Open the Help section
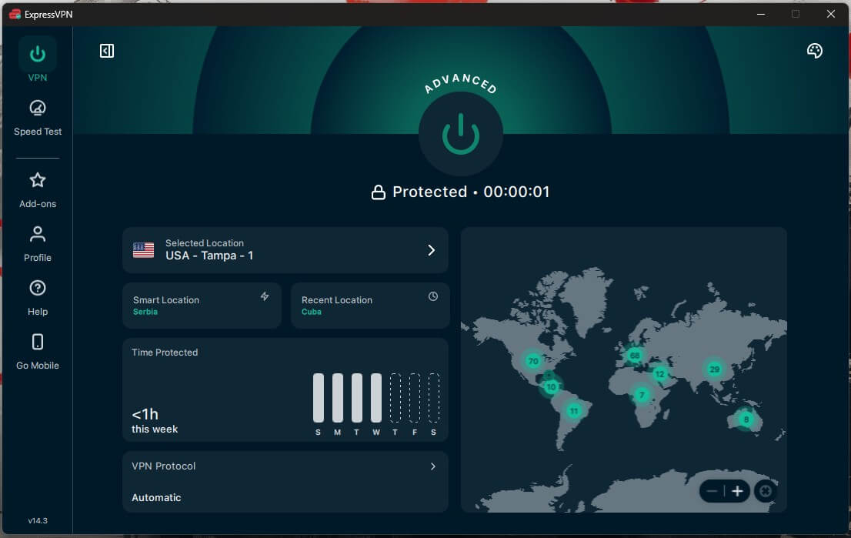This screenshot has width=851, height=538. point(38,298)
